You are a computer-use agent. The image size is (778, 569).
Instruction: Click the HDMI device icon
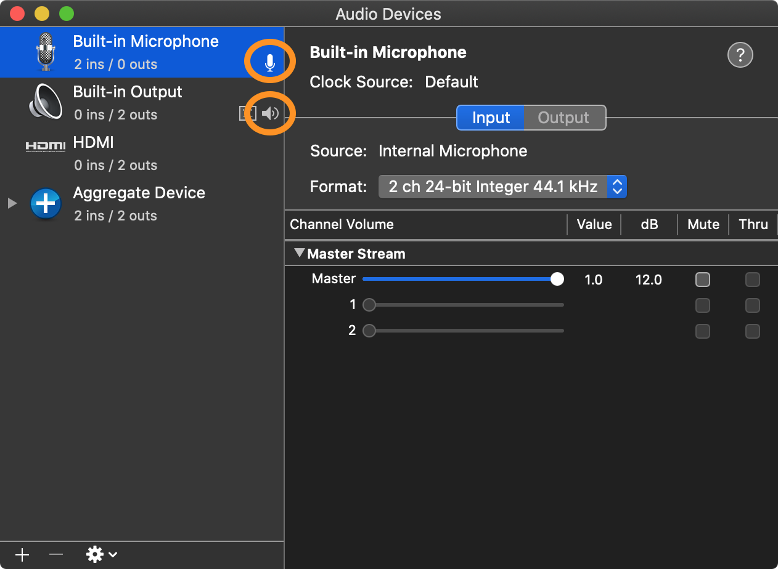pyautogui.click(x=45, y=147)
